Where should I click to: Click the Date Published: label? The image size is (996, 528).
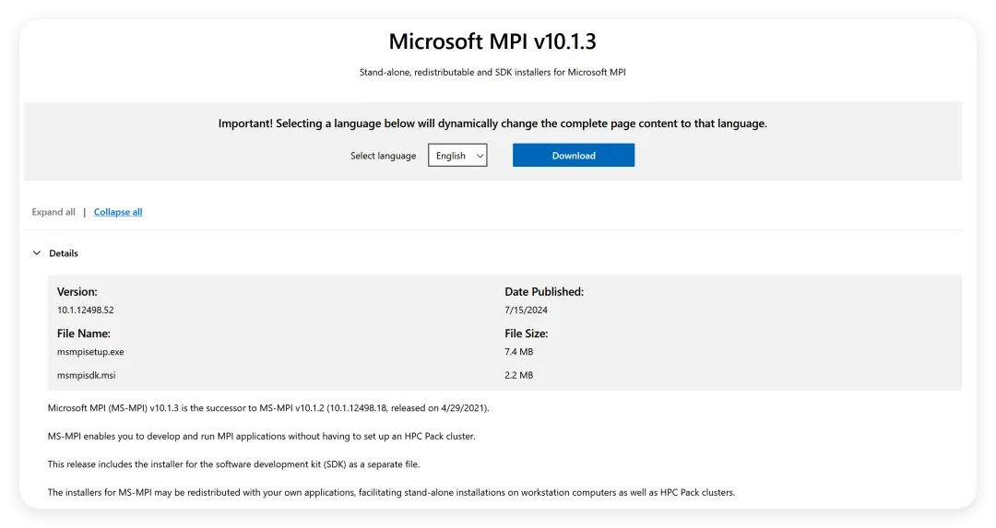pyautogui.click(x=544, y=292)
